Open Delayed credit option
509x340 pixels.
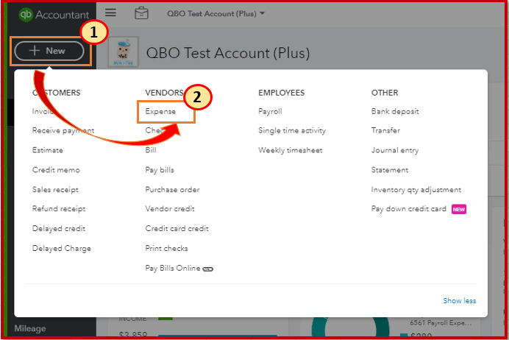pyautogui.click(x=59, y=229)
